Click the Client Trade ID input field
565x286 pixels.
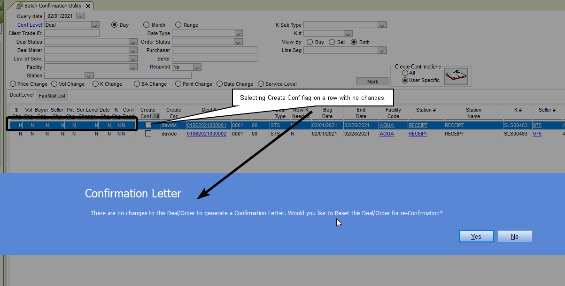point(72,33)
